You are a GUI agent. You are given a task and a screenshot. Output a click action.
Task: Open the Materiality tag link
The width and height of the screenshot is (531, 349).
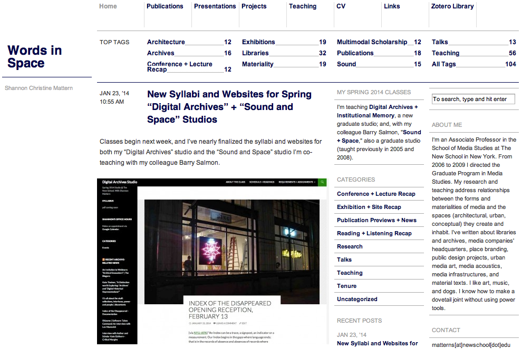pyautogui.click(x=257, y=64)
